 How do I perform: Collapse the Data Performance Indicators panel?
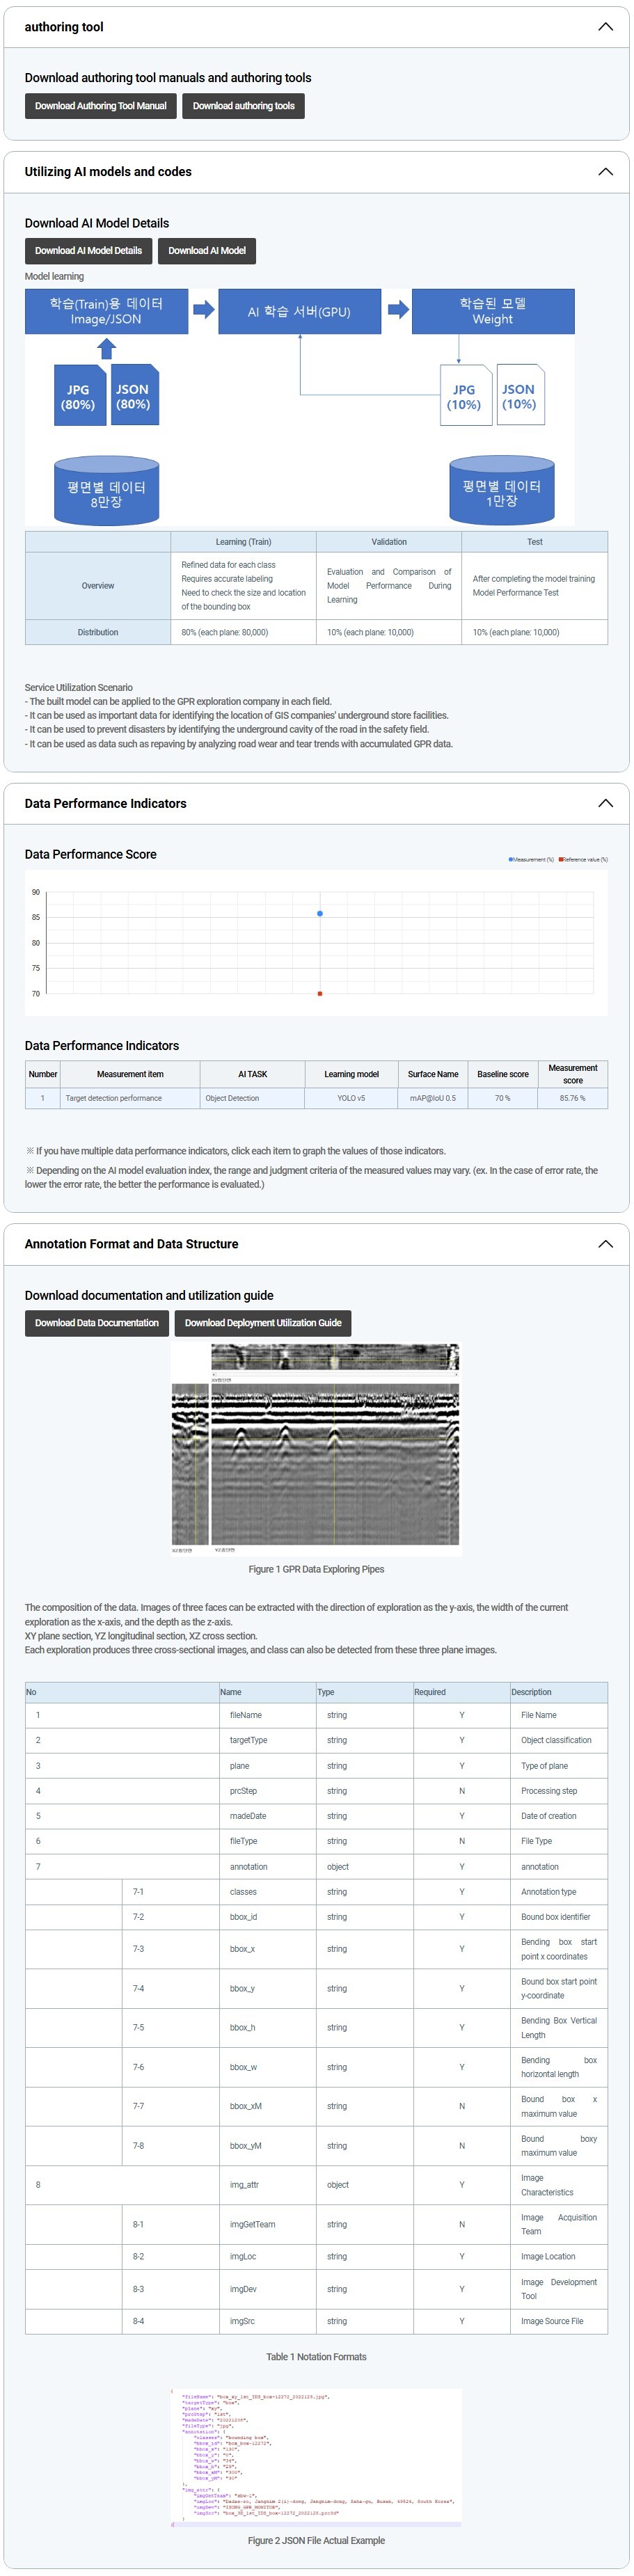(604, 803)
